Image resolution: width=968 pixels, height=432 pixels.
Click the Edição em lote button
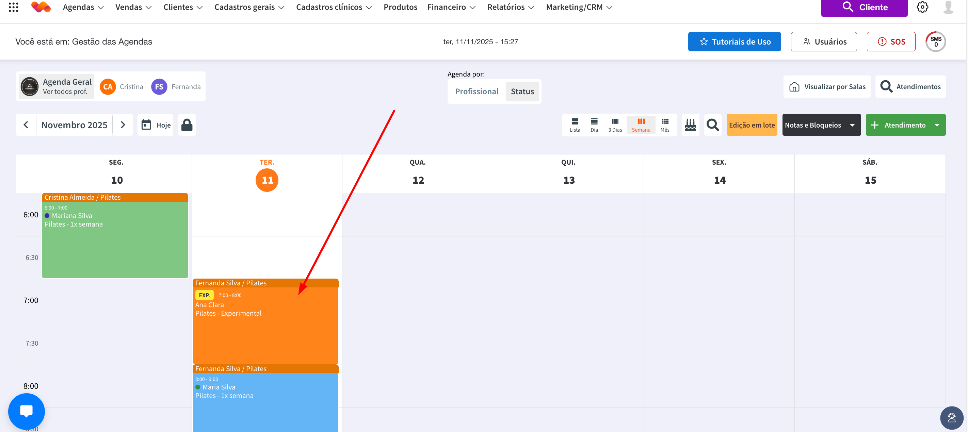click(751, 125)
